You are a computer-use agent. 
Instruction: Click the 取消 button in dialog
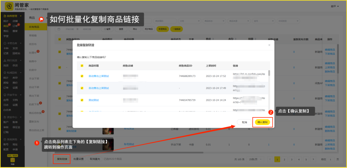244,122
